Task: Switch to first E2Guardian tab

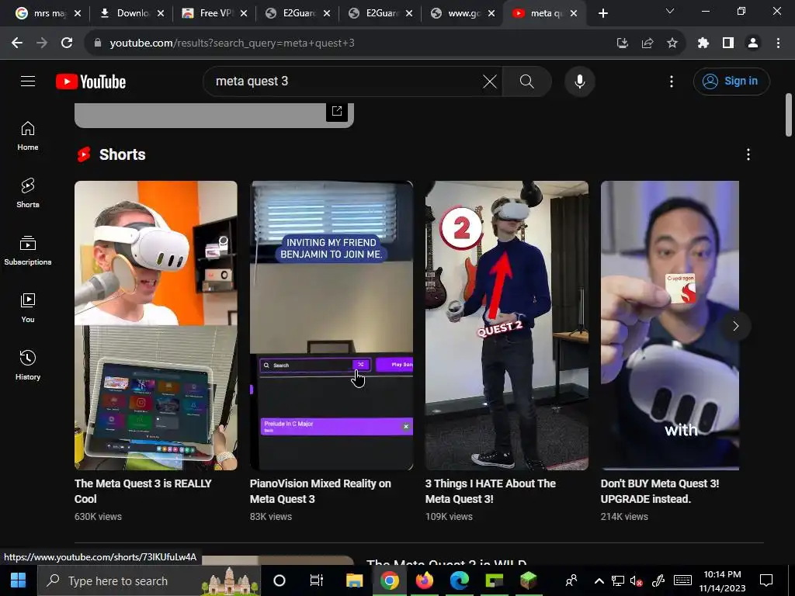Action: (297, 13)
